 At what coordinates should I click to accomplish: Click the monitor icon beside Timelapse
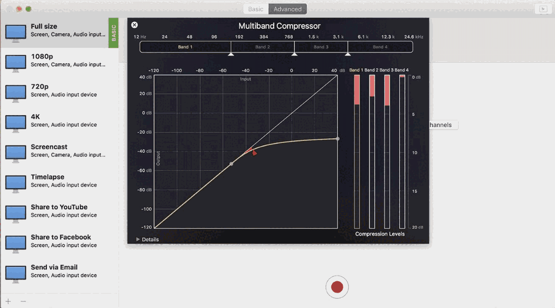15,184
